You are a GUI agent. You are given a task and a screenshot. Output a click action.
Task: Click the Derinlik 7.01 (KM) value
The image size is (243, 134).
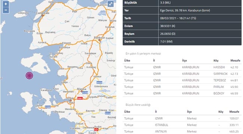point(166,42)
